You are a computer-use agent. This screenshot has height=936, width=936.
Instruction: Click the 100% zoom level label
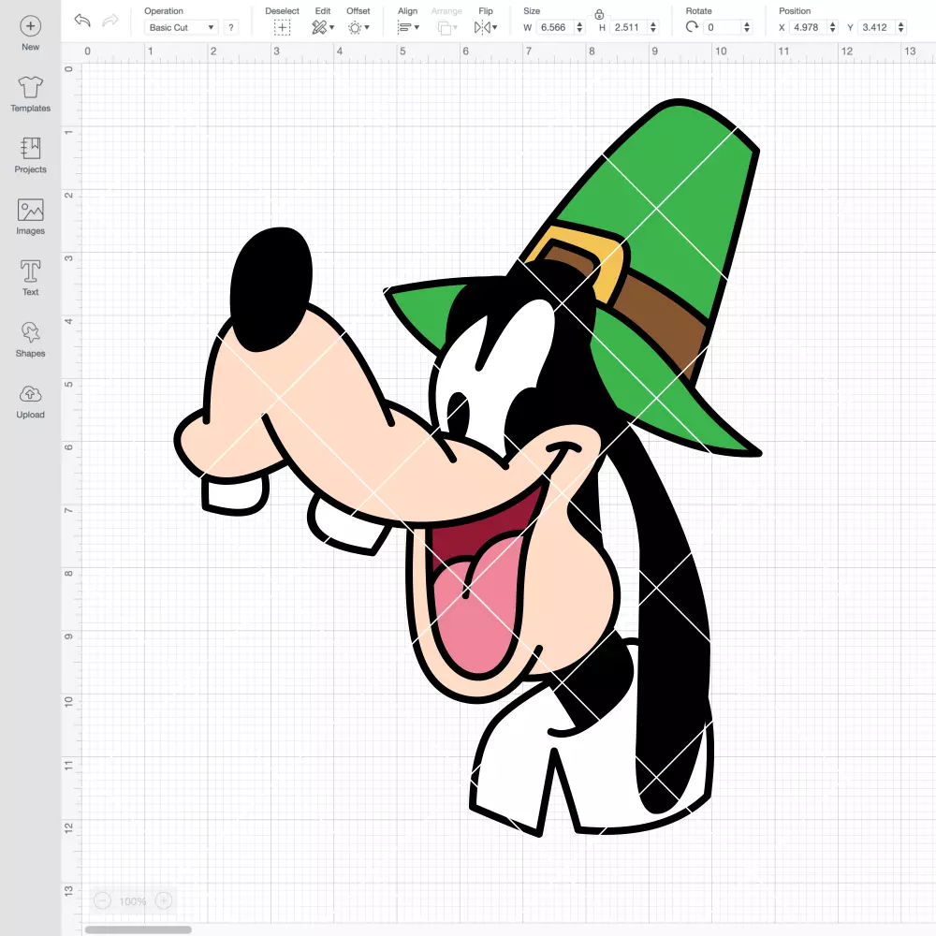coord(133,901)
